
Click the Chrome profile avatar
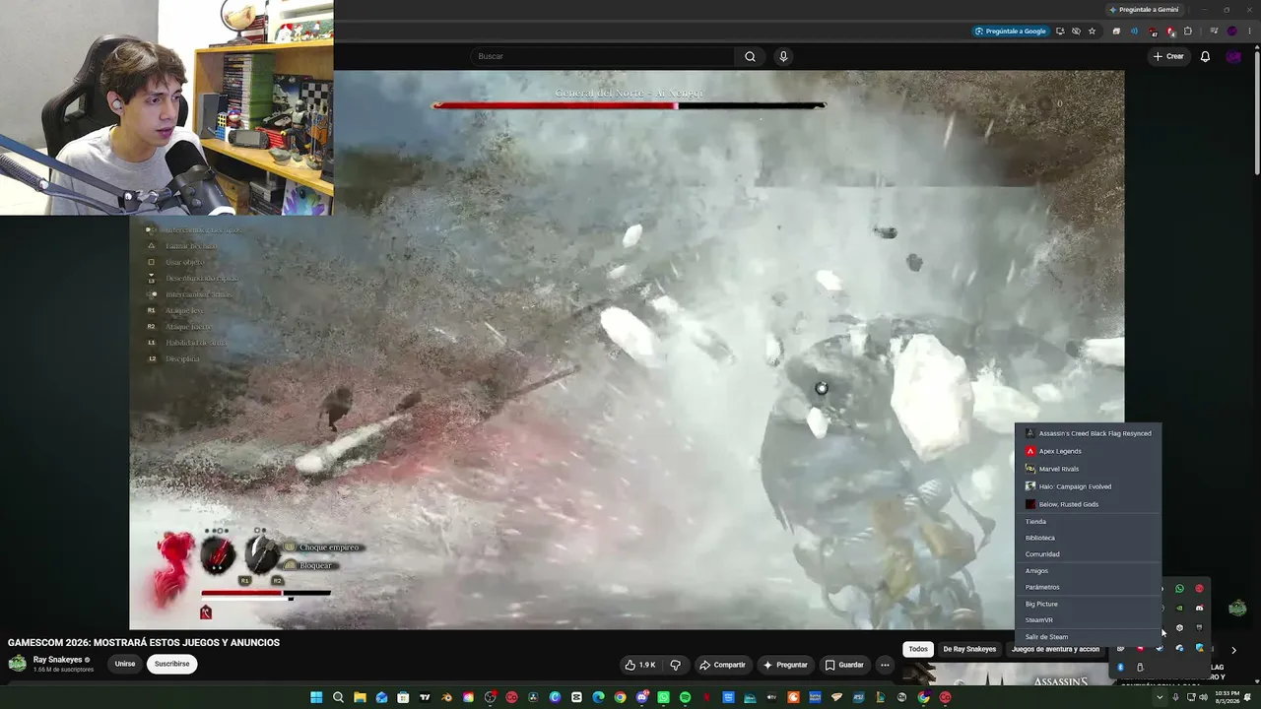(1231, 31)
